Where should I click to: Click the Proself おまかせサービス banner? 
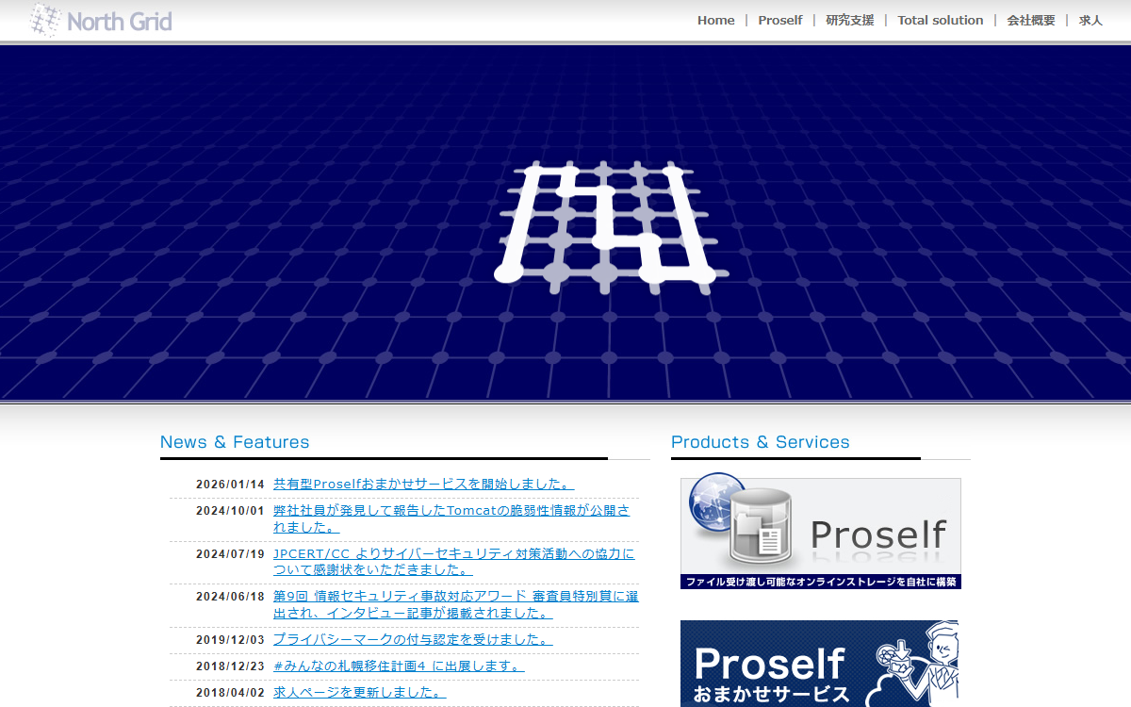point(821,664)
